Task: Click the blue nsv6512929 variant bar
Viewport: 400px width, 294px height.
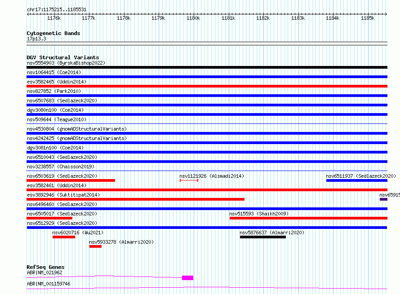Action: tap(207, 228)
